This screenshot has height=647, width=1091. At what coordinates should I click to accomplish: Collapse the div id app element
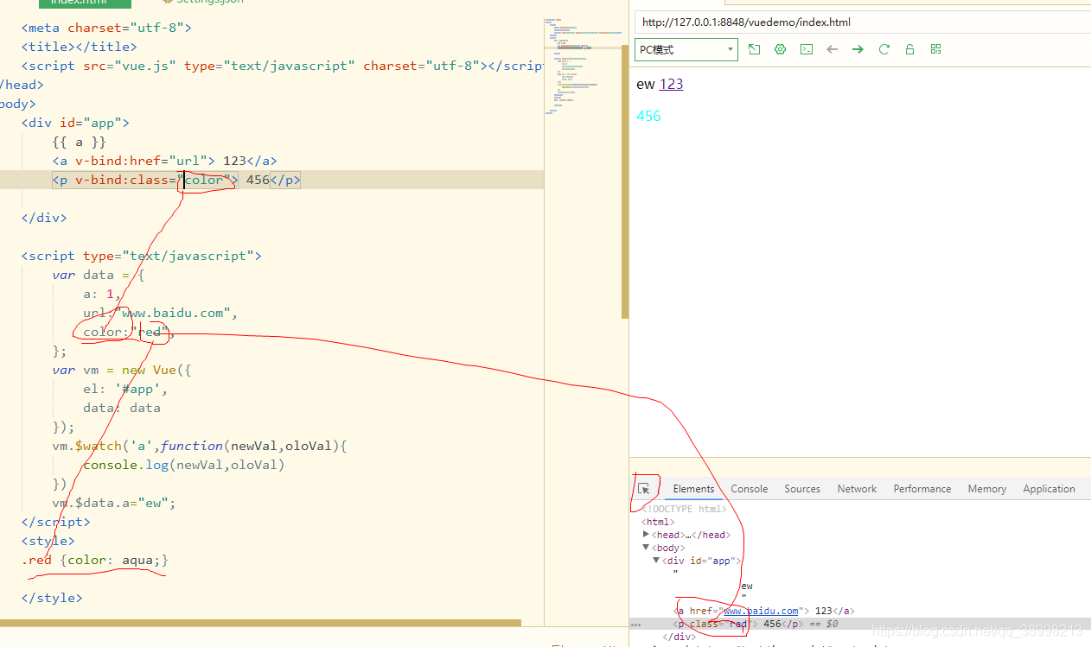pyautogui.click(x=656, y=560)
